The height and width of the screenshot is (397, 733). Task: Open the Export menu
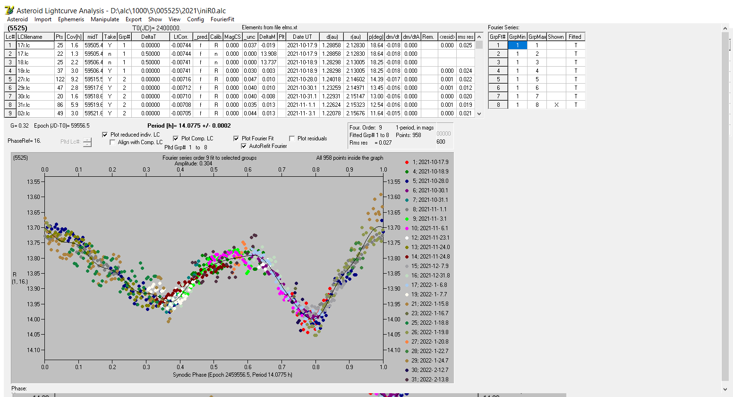pyautogui.click(x=134, y=19)
